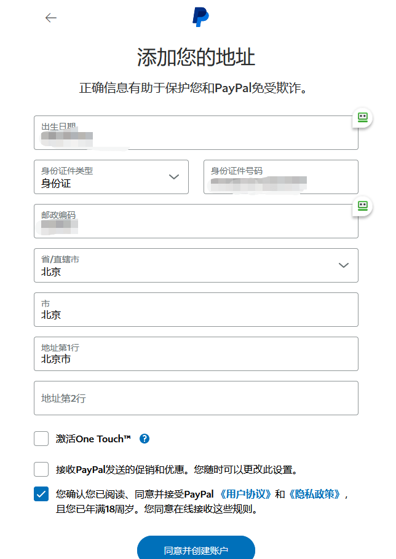Edit the 地址第1行 field
Screen dimensions: 396x559
point(196,354)
